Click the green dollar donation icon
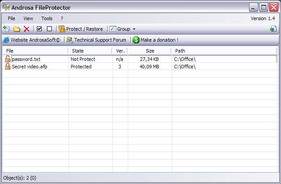This screenshot has height=184, width=281. (136, 40)
